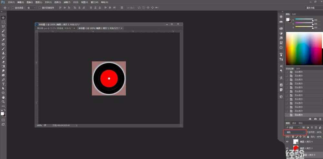
Task: Enable the 显示变换控件 checkbox
Action: (x=39, y=7)
